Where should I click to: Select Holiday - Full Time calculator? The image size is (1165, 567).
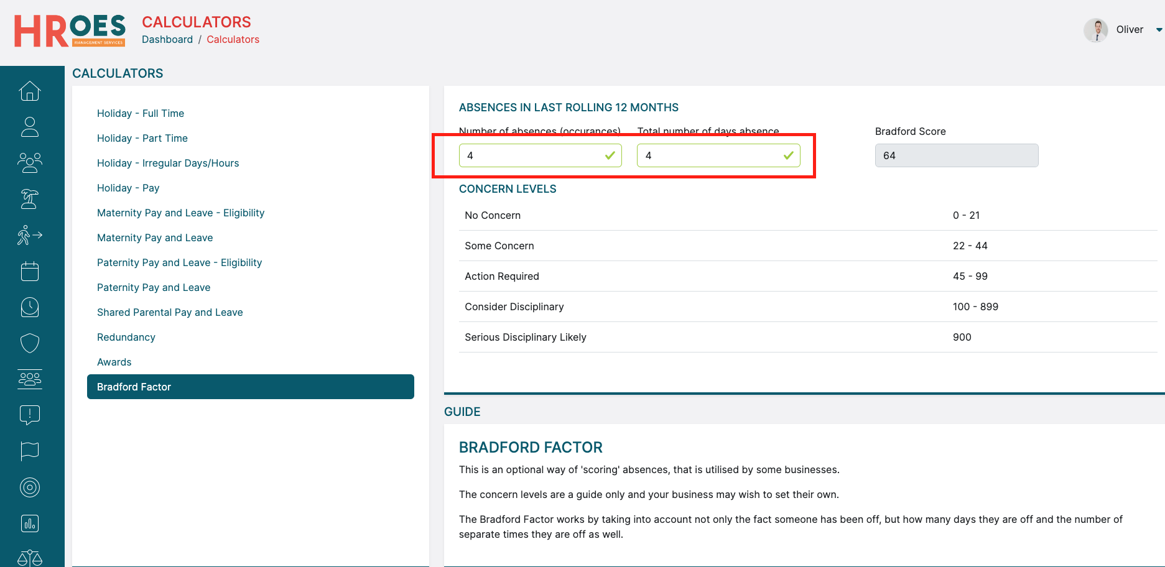pyautogui.click(x=141, y=113)
